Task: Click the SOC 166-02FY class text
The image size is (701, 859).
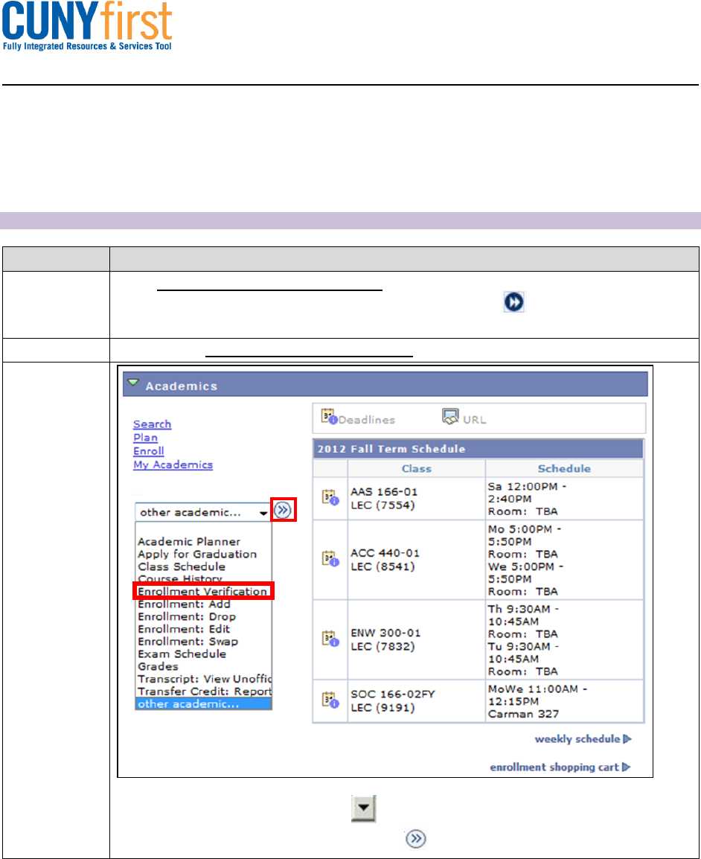Action: (393, 694)
